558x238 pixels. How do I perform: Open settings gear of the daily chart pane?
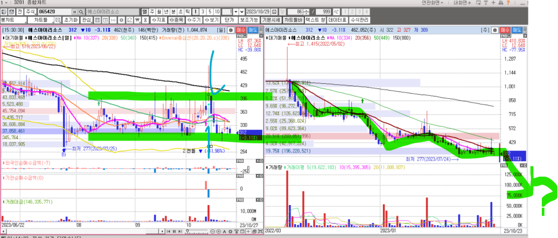pos(230,30)
